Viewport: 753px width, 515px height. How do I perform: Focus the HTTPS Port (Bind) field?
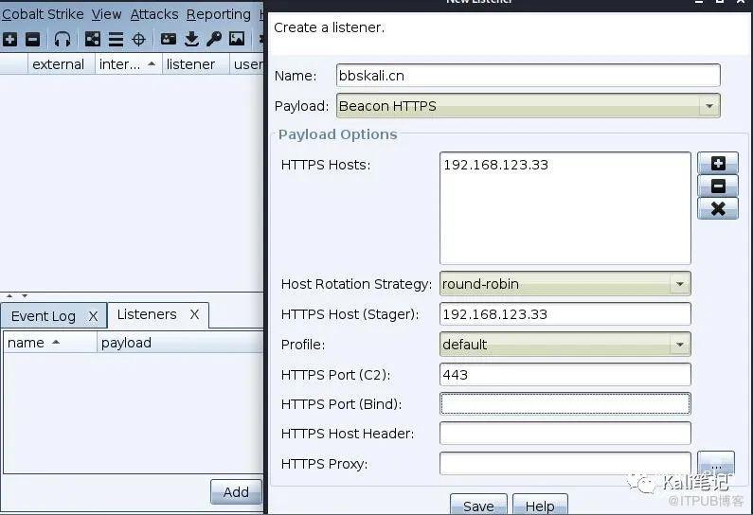(x=565, y=404)
